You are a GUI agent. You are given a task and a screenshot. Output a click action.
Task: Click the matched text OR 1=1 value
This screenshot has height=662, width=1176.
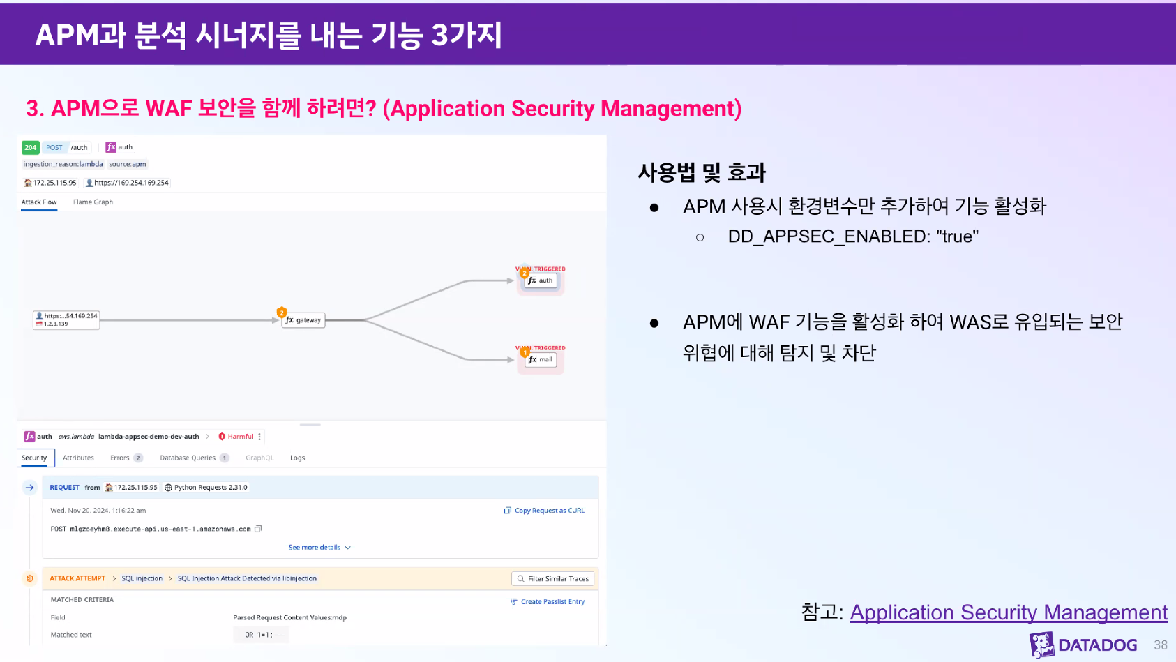point(261,635)
